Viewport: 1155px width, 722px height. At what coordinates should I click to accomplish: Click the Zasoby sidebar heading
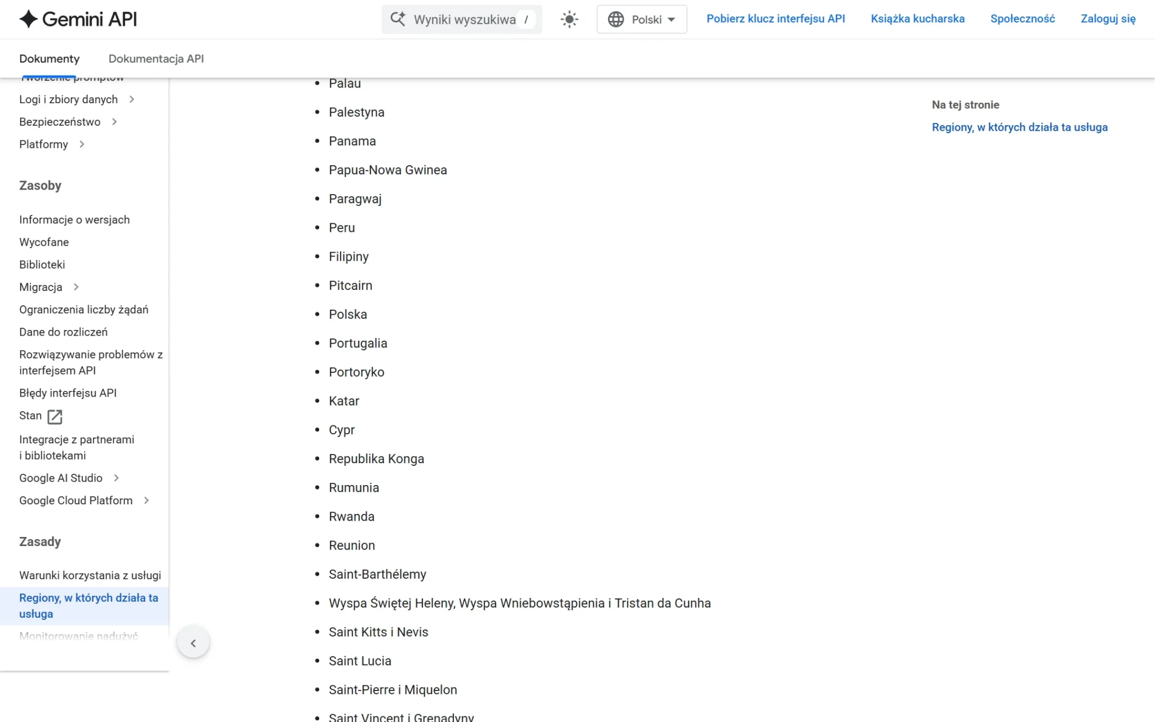click(40, 186)
